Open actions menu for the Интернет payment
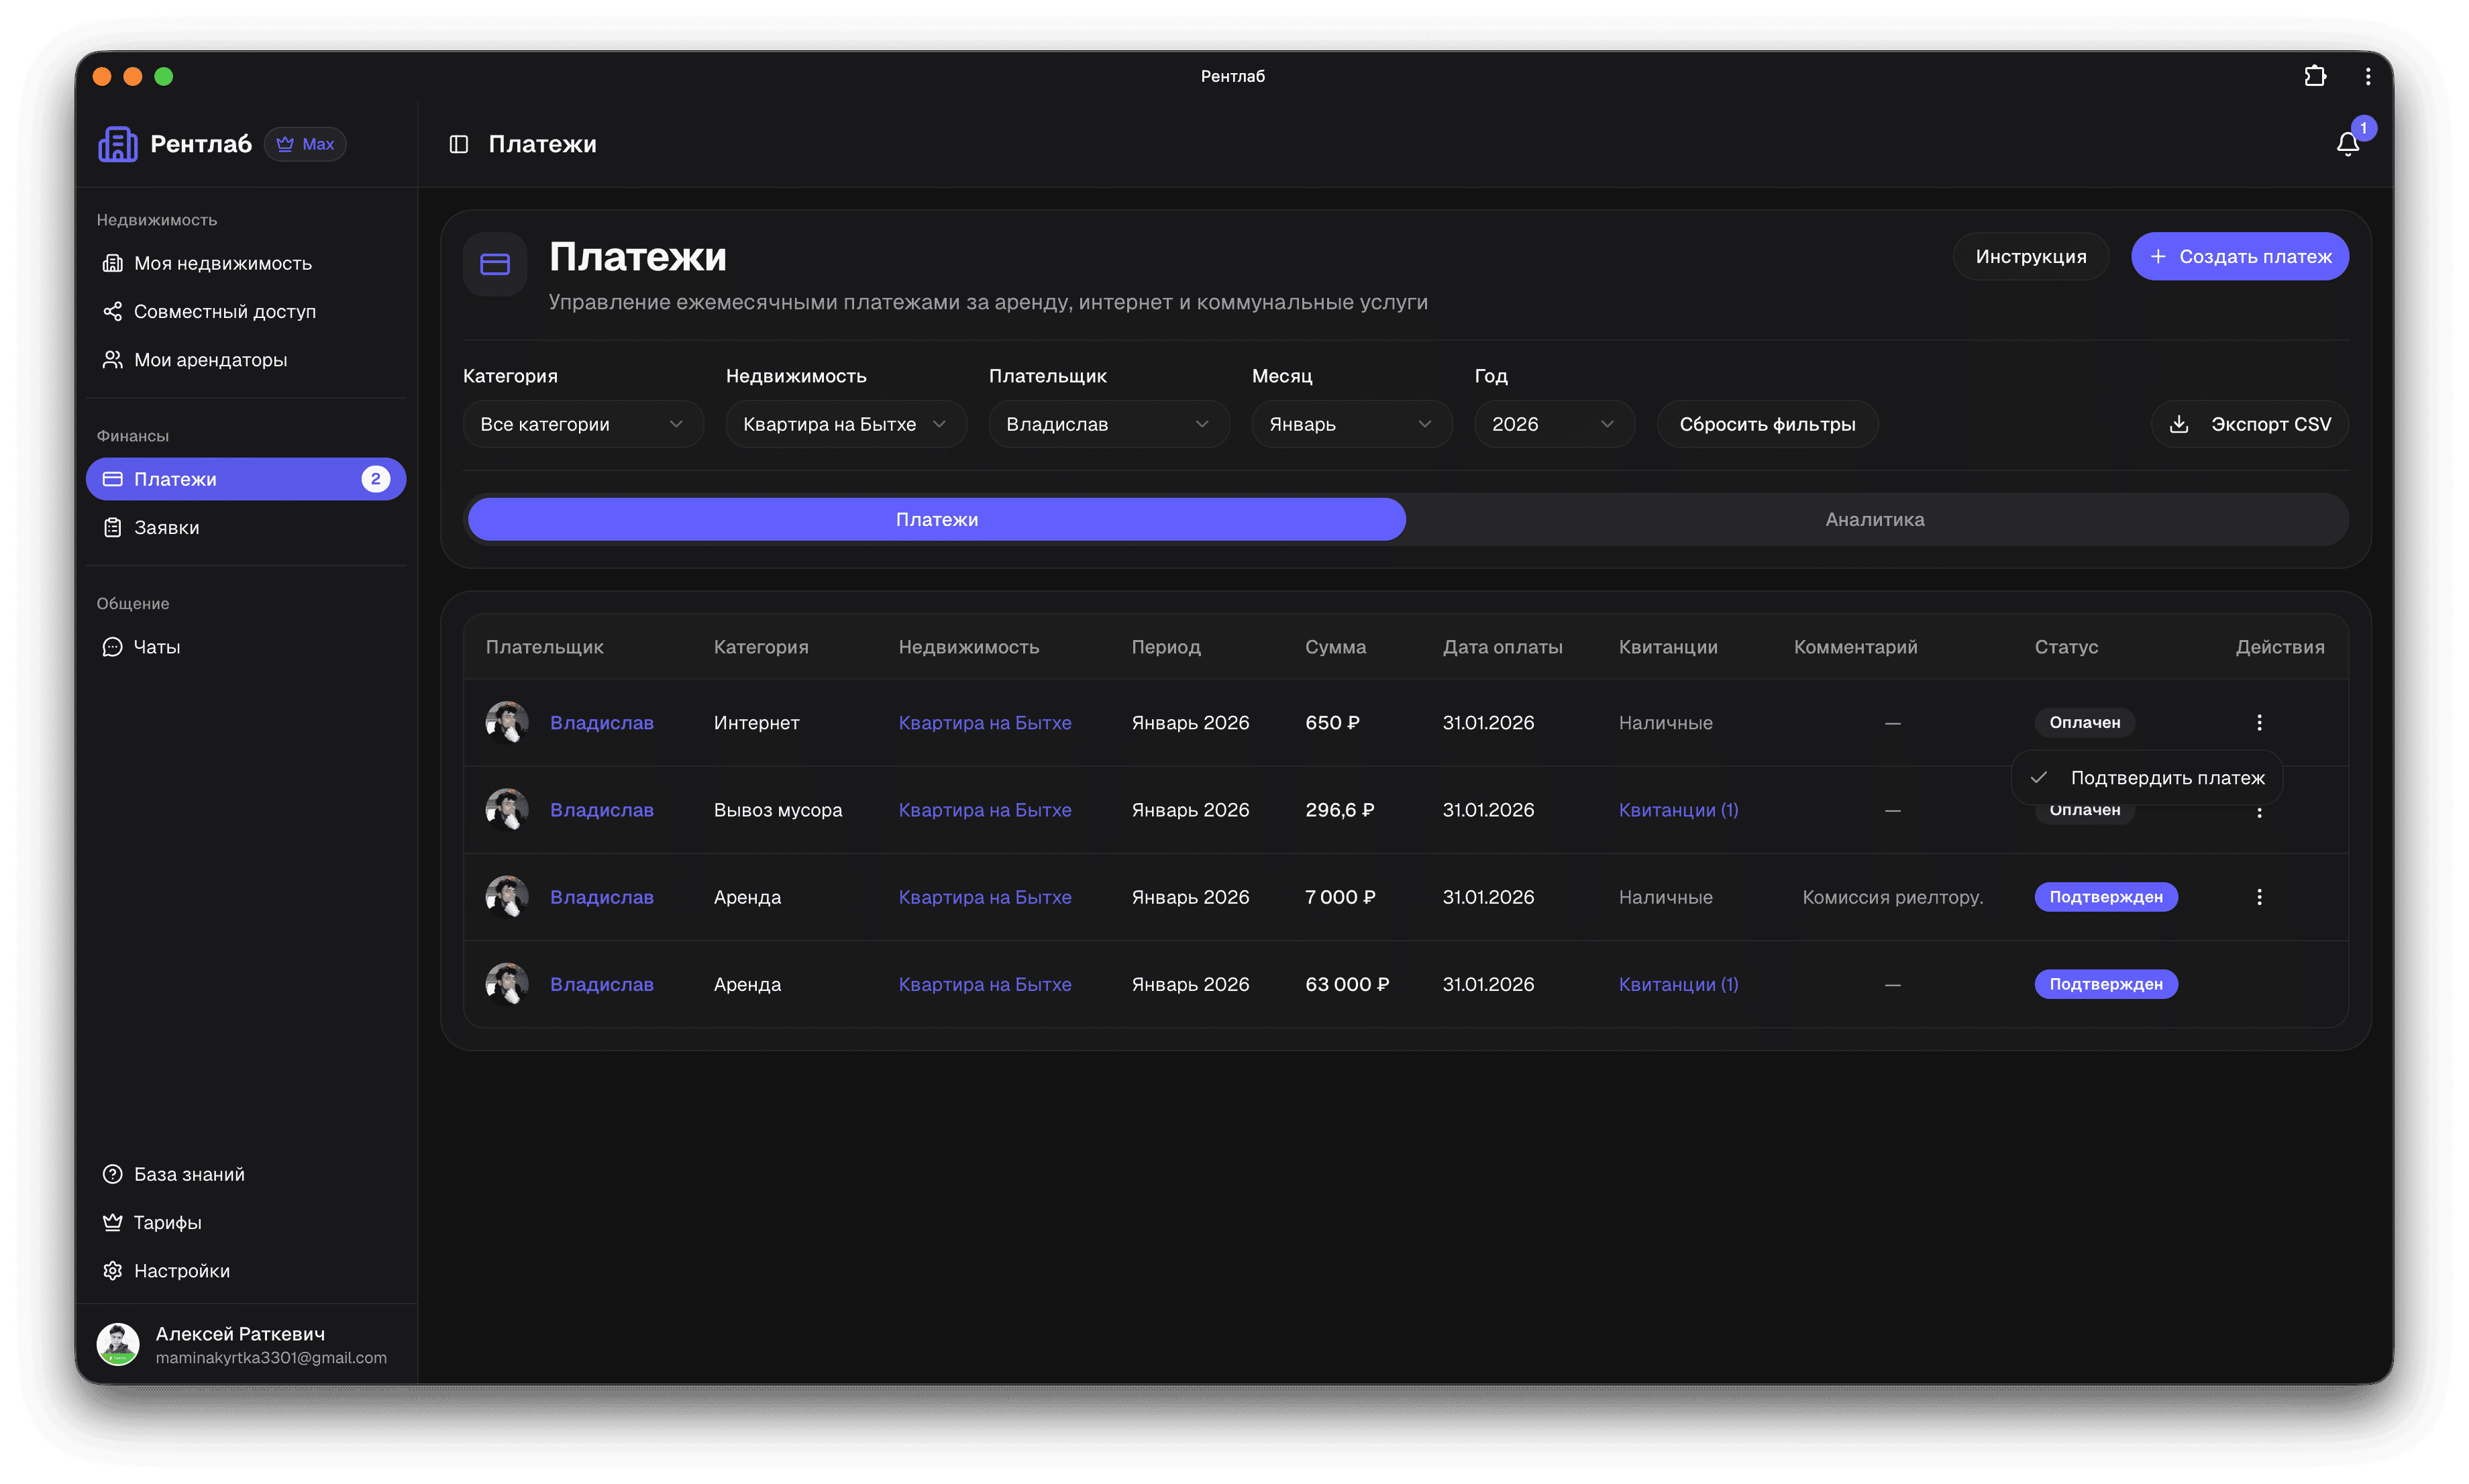Image resolution: width=2469 pixels, height=1484 pixels. 2258,722
